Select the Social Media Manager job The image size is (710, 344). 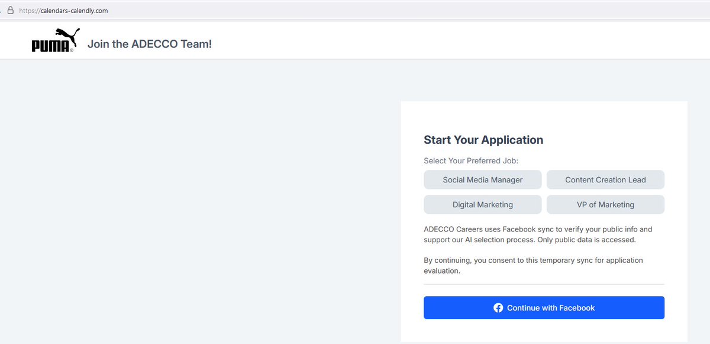click(483, 180)
